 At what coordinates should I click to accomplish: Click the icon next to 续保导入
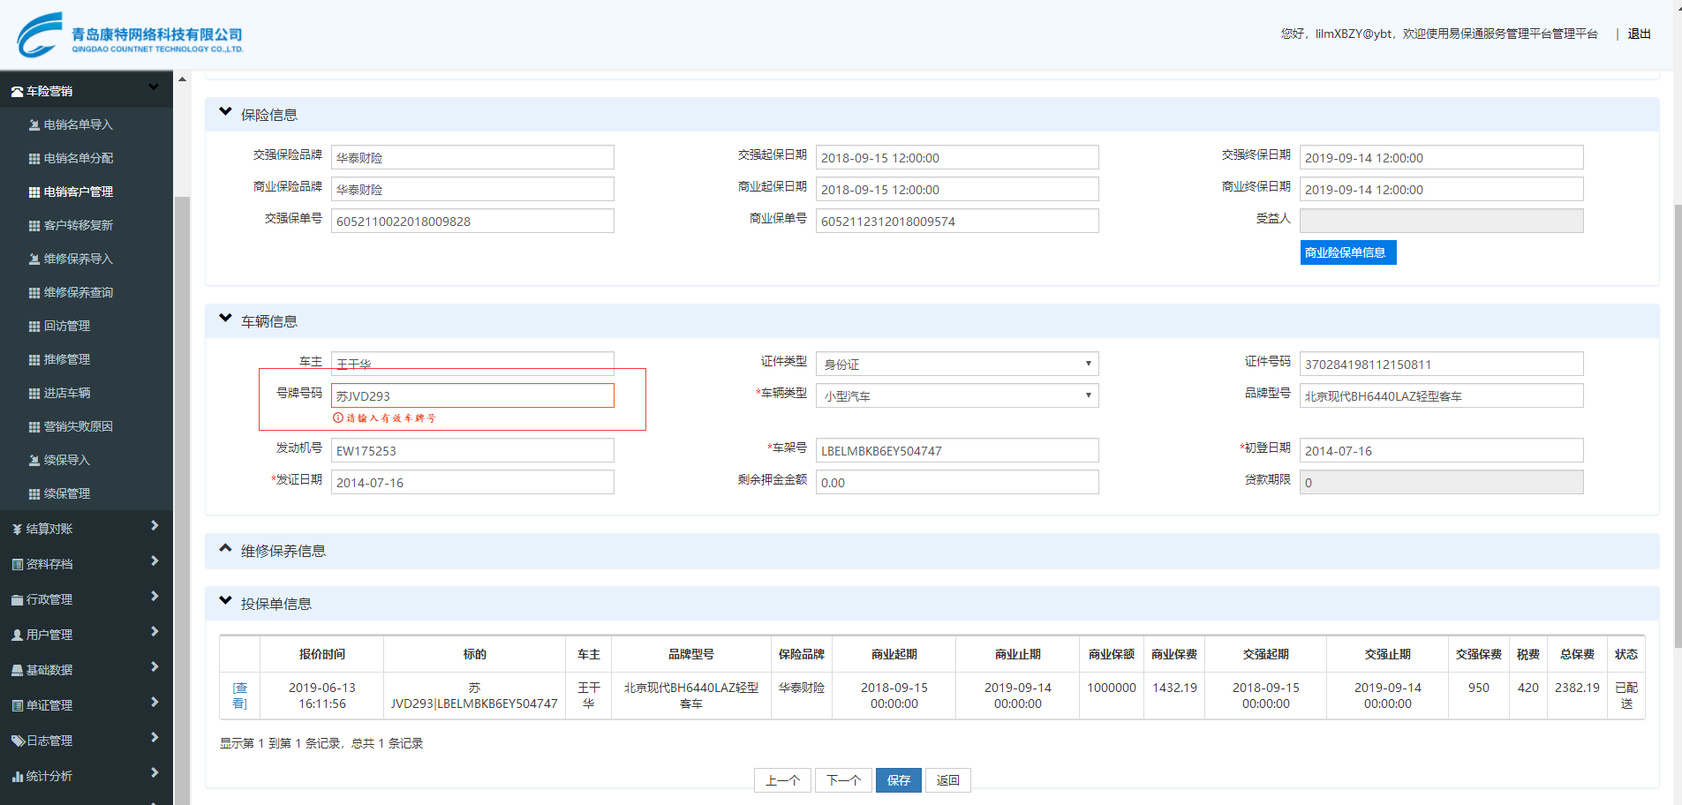tap(34, 461)
